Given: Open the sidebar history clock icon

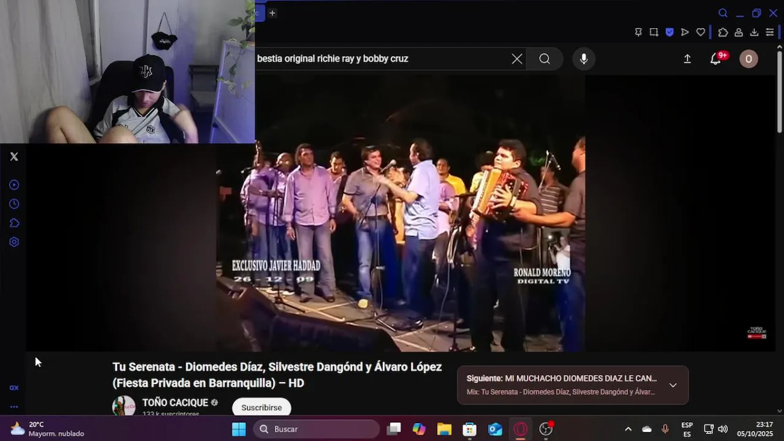Looking at the screenshot, I should pyautogui.click(x=14, y=204).
